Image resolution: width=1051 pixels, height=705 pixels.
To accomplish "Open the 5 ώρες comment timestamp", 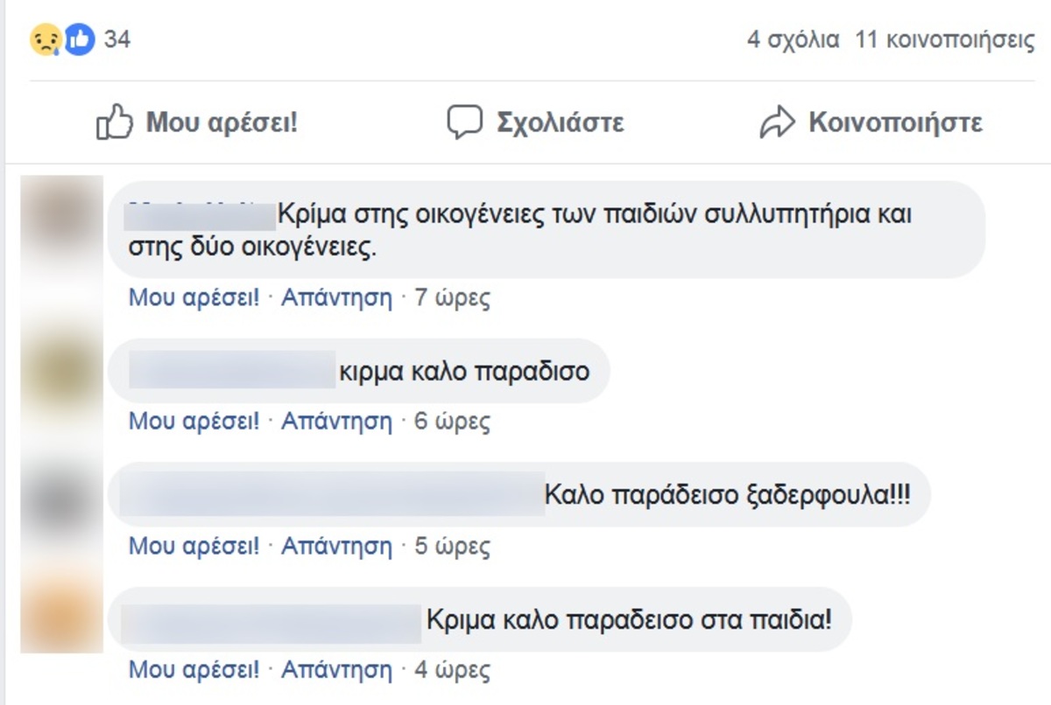I will pos(452,547).
